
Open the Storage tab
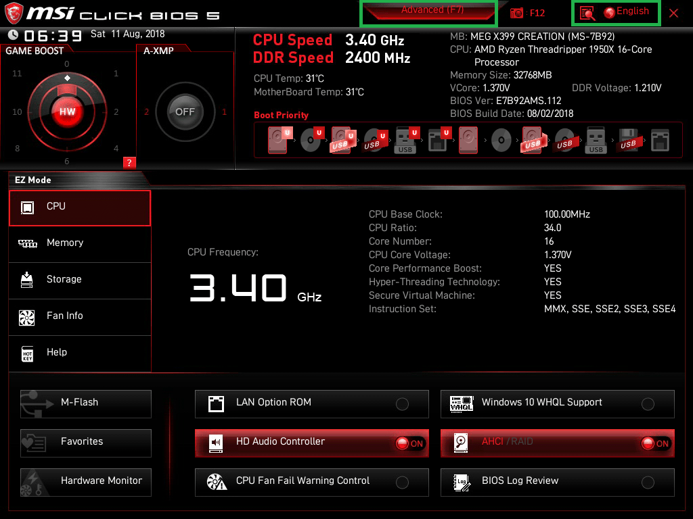pos(80,280)
